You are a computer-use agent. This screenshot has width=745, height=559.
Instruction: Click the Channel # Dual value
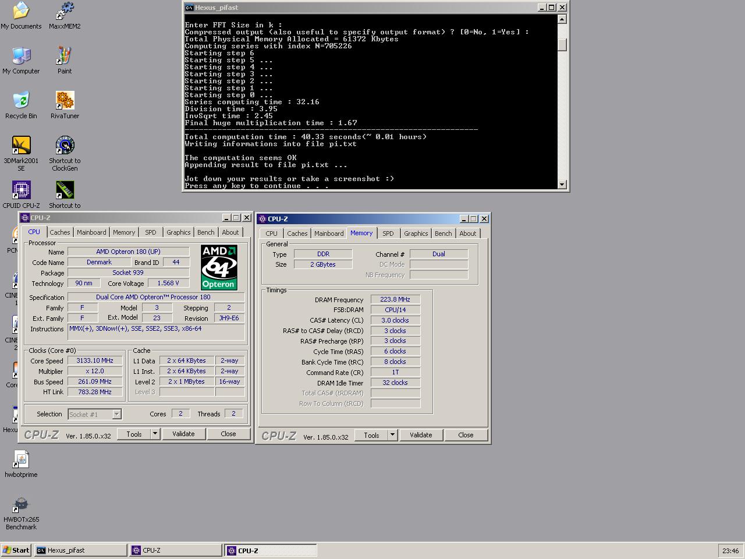click(439, 254)
